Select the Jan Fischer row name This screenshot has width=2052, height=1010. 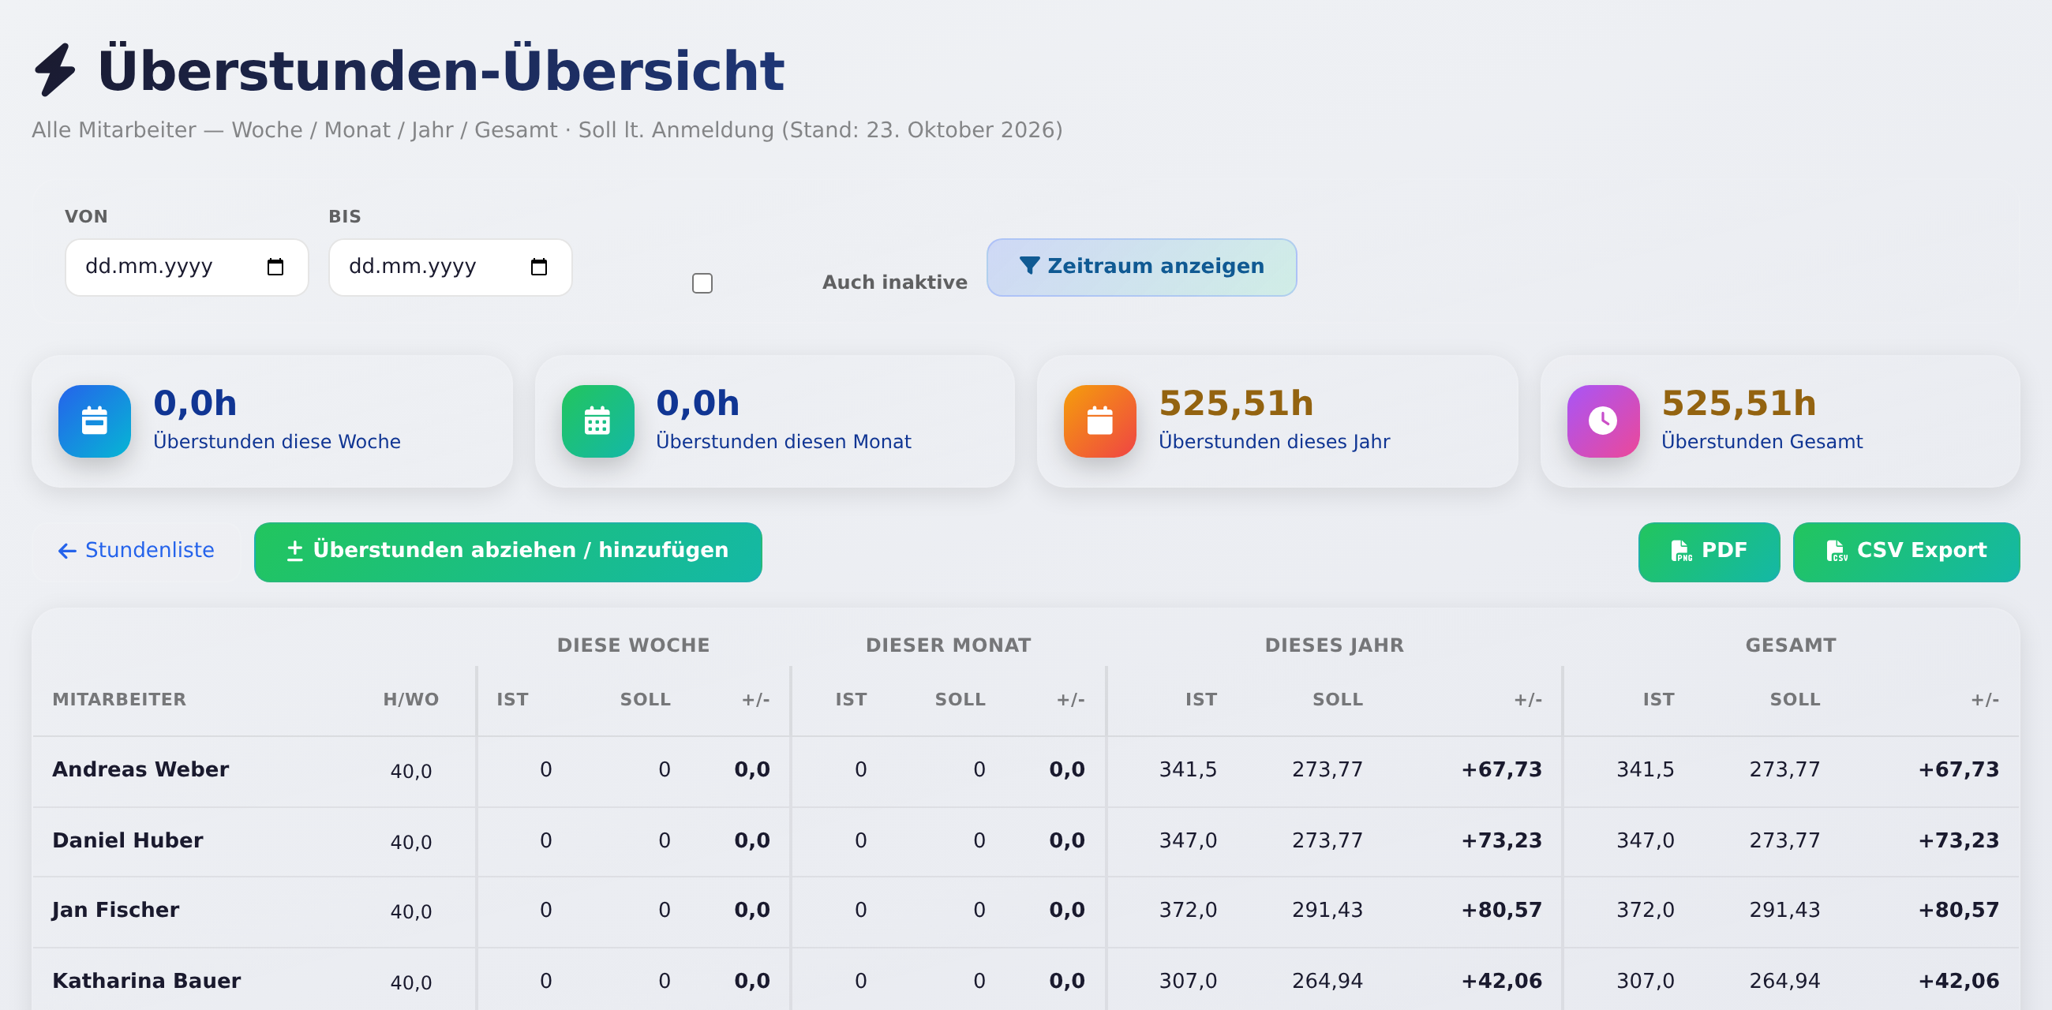pos(115,910)
